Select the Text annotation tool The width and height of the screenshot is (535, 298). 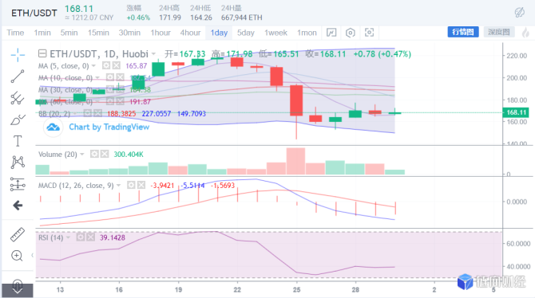18,141
